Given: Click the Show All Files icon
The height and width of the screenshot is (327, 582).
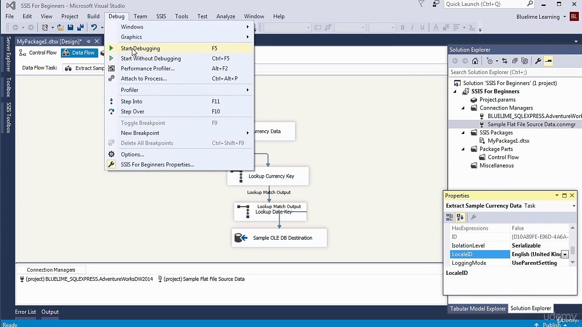Looking at the screenshot, I should click(x=525, y=61).
